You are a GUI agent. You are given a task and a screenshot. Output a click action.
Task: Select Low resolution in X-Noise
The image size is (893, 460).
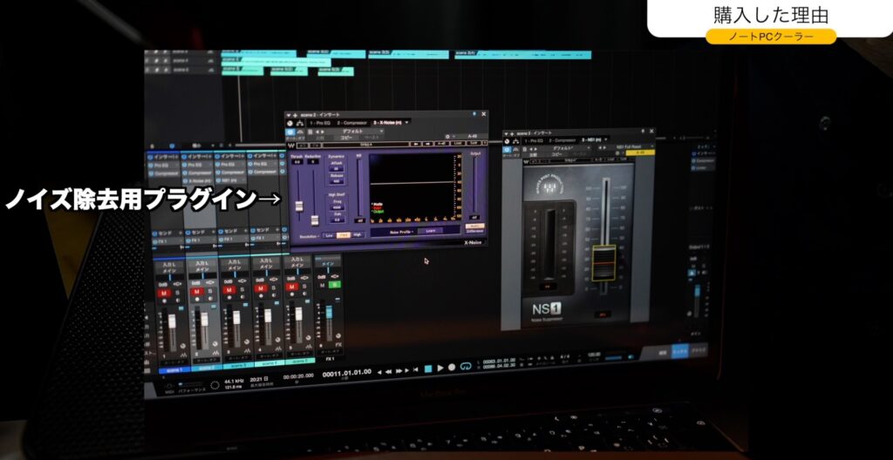tap(329, 235)
